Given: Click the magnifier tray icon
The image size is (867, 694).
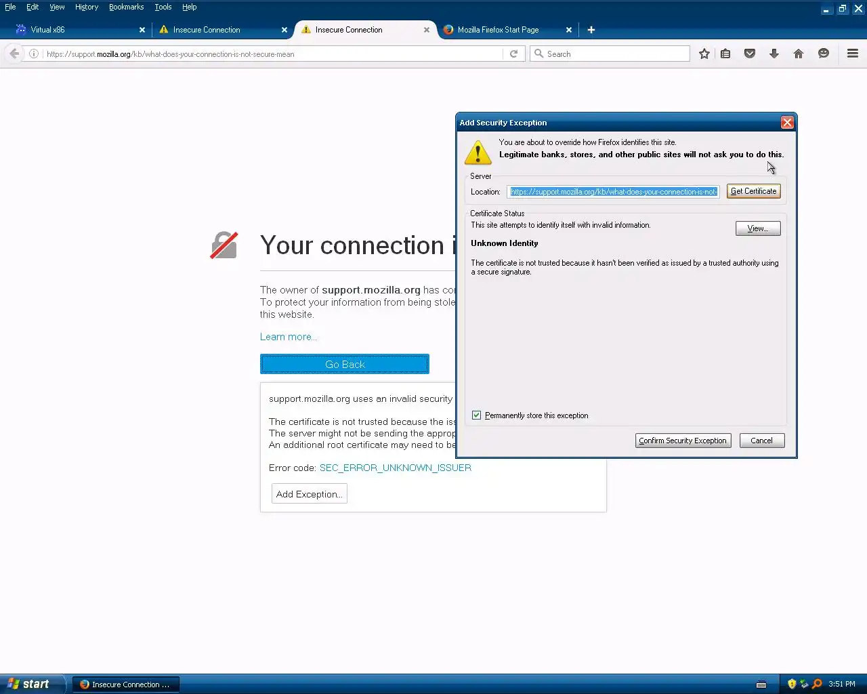Looking at the screenshot, I should (x=817, y=684).
